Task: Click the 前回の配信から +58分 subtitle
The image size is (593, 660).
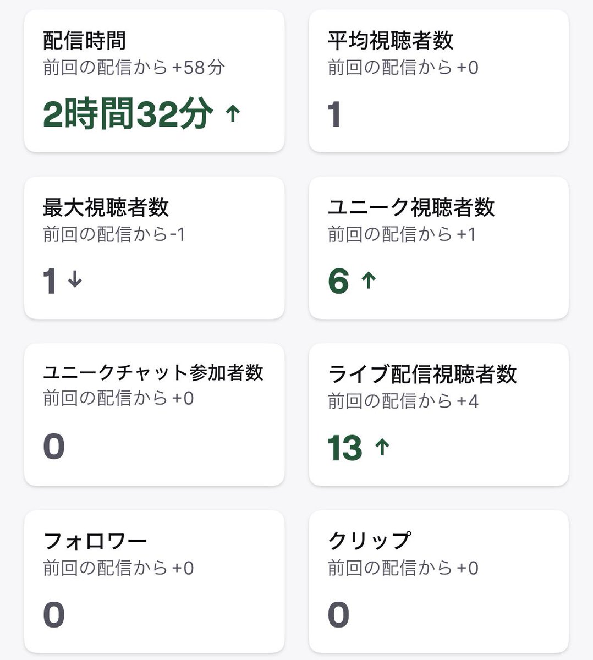Action: pos(134,68)
